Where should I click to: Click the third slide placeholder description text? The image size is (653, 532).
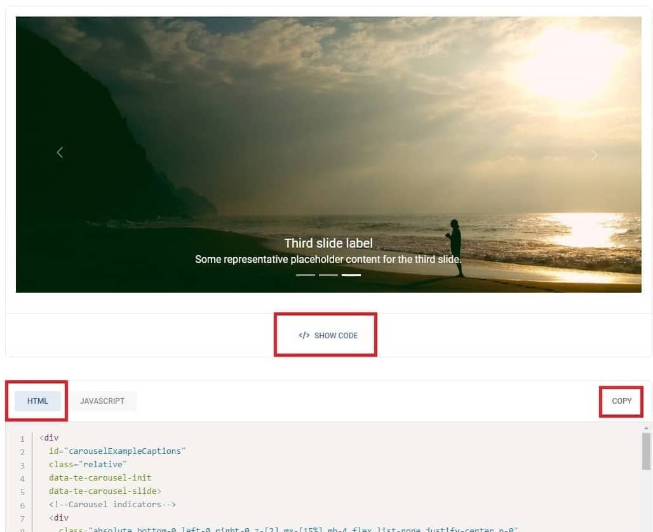coord(328,260)
